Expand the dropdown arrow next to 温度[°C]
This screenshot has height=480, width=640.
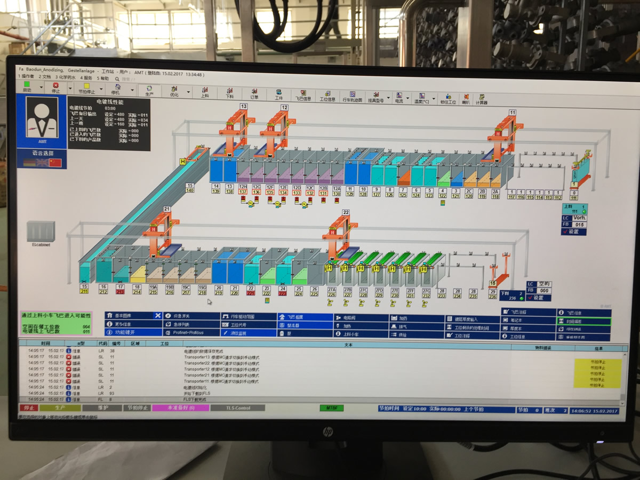point(434,99)
